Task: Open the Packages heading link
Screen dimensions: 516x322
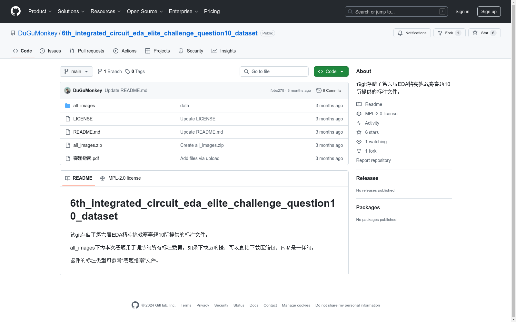Action: 368,207
